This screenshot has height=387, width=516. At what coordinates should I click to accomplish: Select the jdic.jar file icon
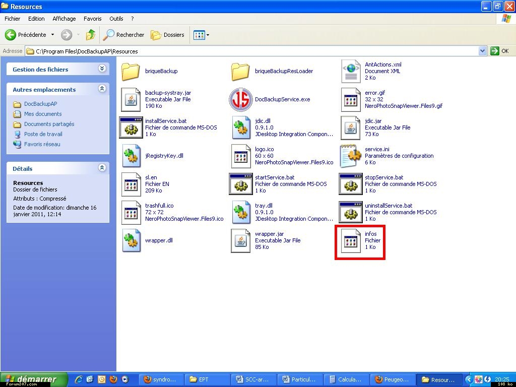pyautogui.click(x=351, y=127)
